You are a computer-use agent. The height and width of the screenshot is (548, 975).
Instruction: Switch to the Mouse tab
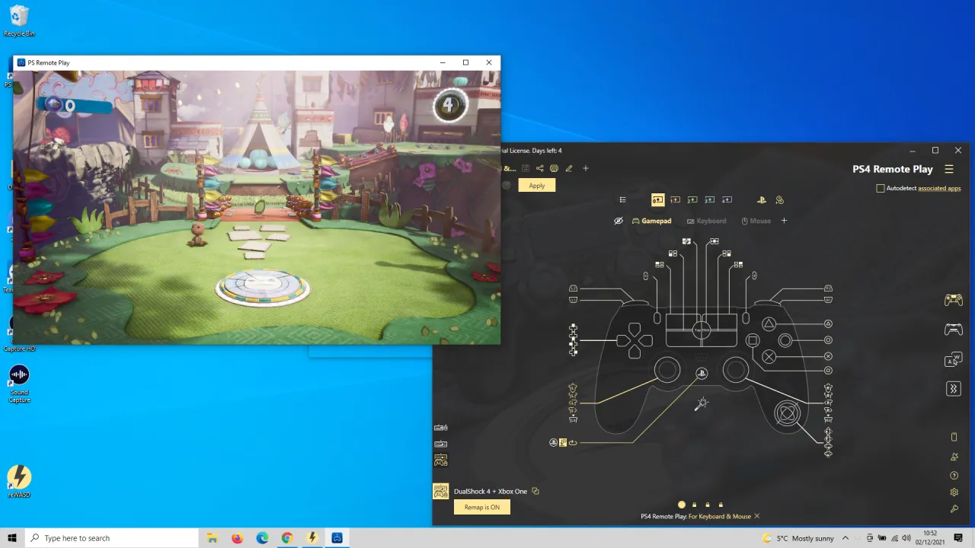click(759, 221)
